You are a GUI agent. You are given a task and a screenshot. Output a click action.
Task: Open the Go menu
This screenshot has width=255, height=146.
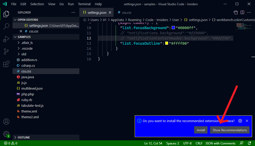[62, 4]
